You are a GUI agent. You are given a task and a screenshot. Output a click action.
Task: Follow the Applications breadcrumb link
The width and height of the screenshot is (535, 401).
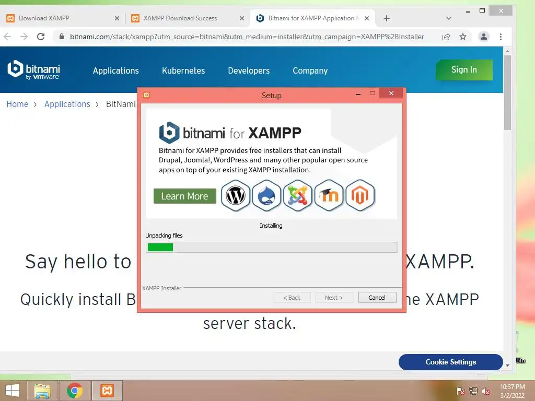coord(67,104)
